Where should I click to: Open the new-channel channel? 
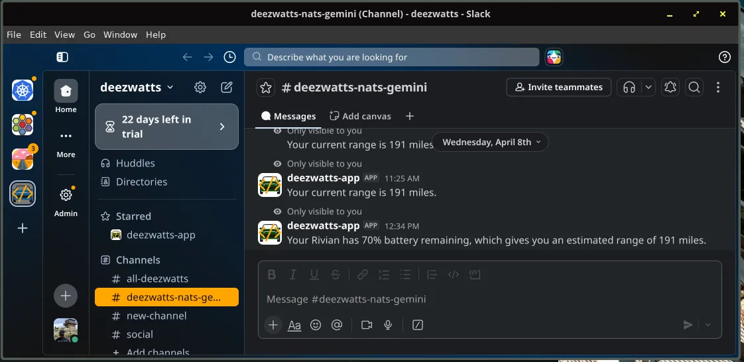point(166,316)
